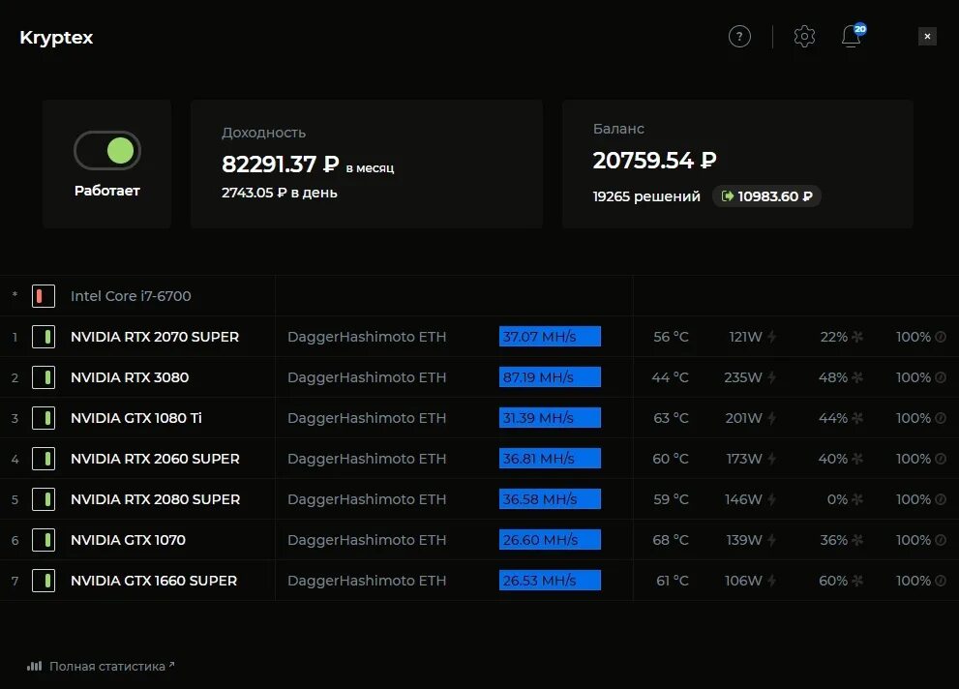Toggle NVIDIA RTX 3080 device switch
The width and height of the screenshot is (959, 689).
[x=44, y=377]
